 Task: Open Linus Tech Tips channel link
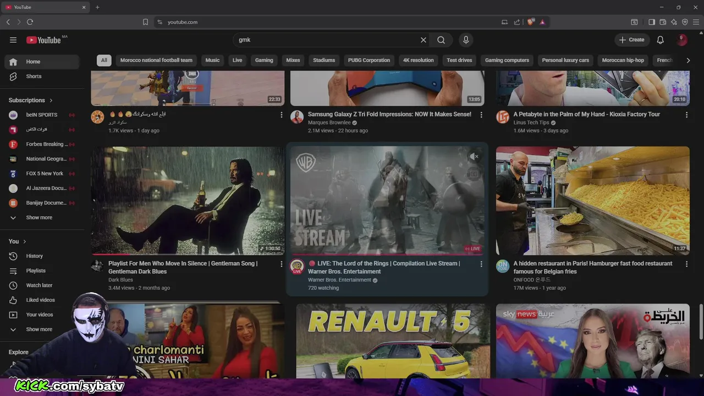coord(531,123)
